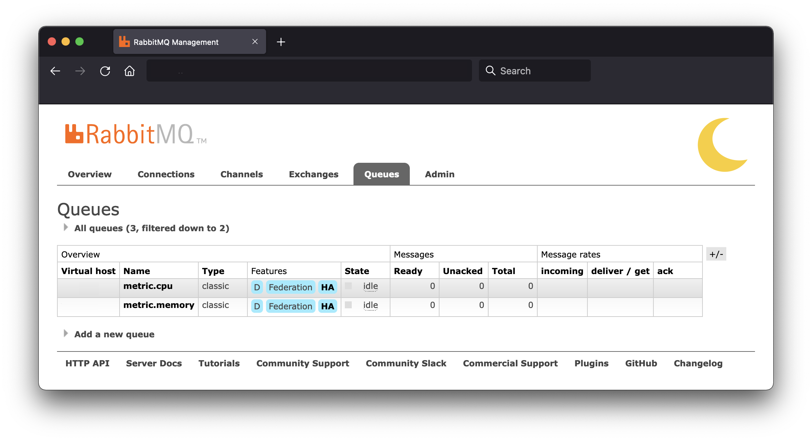This screenshot has height=441, width=812.
Task: Open the Plugins footer link
Action: pyautogui.click(x=592, y=364)
